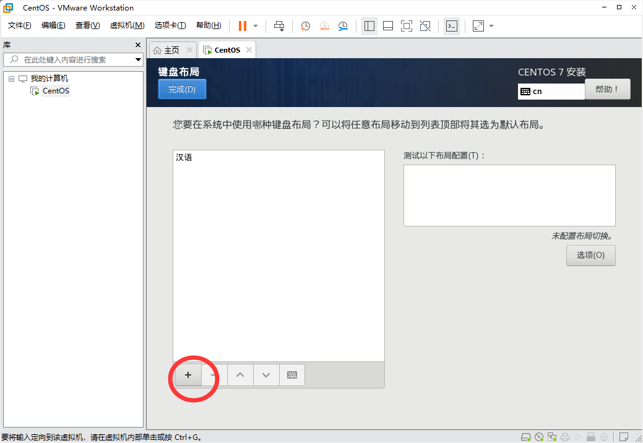Click the layout test text box

509,196
